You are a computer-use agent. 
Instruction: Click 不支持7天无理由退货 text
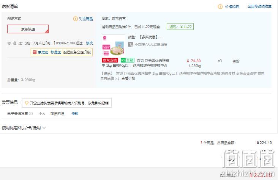click(x=151, y=44)
